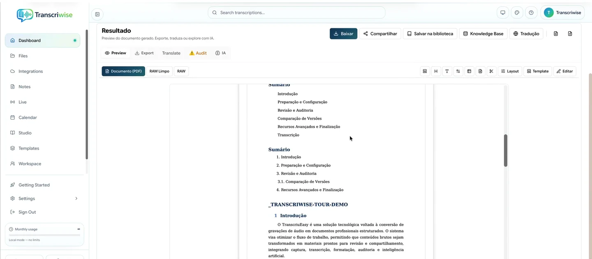The width and height of the screenshot is (592, 259).
Task: Click "3.1. Comparação de Versões" entry
Action: tap(303, 182)
